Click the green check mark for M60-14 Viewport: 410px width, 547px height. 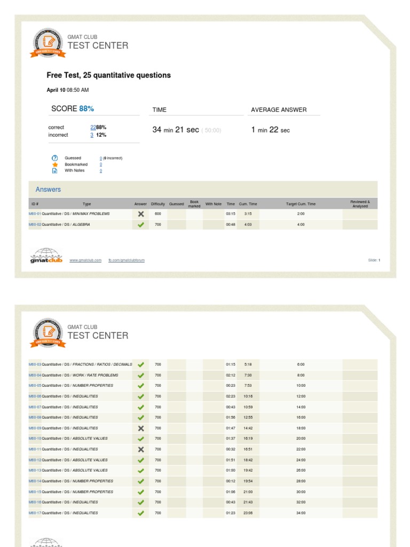141,481
